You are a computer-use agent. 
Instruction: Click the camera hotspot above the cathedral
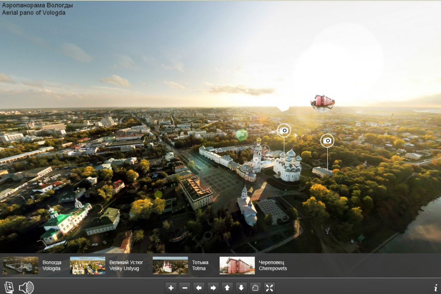[284, 130]
